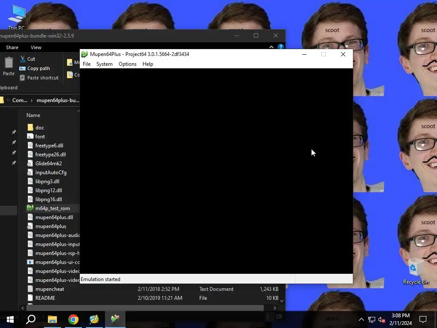Show hidden system tray icons

point(361,319)
